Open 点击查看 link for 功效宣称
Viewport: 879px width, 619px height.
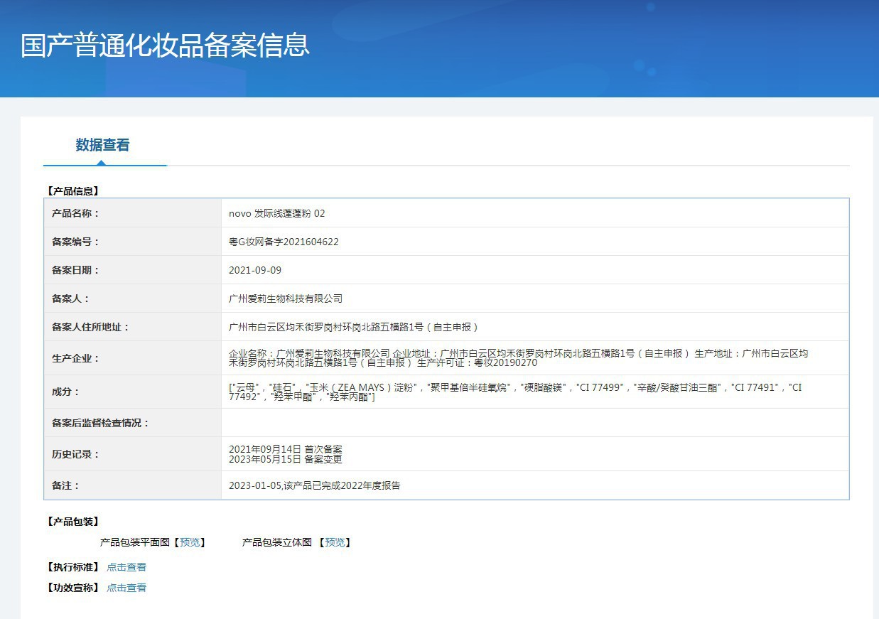pyautogui.click(x=126, y=588)
